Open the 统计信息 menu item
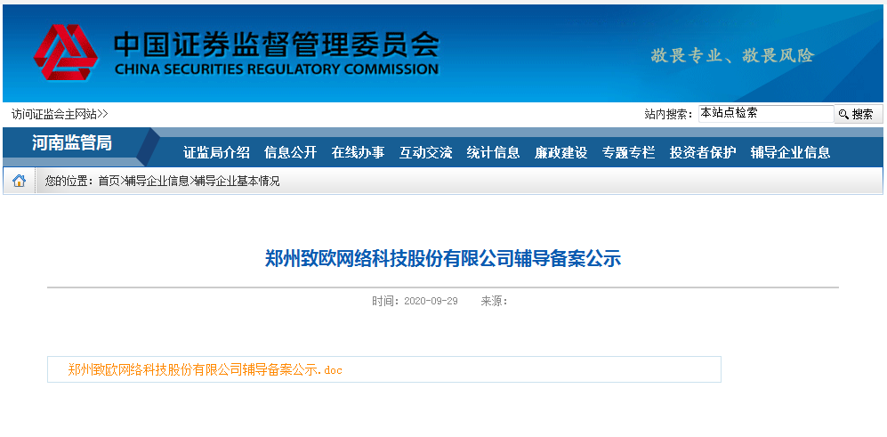 tap(493, 152)
